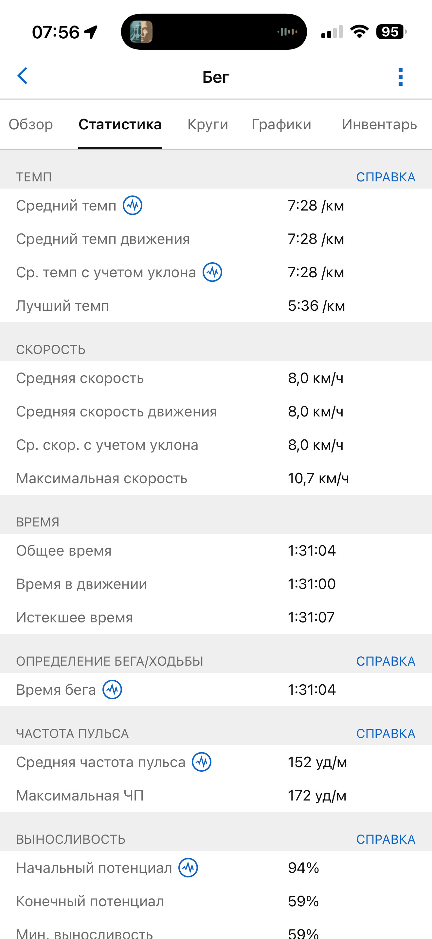This screenshot has height=939, width=432.
Task: Tap the Dynamic Island music thumbnail
Action: [141, 32]
